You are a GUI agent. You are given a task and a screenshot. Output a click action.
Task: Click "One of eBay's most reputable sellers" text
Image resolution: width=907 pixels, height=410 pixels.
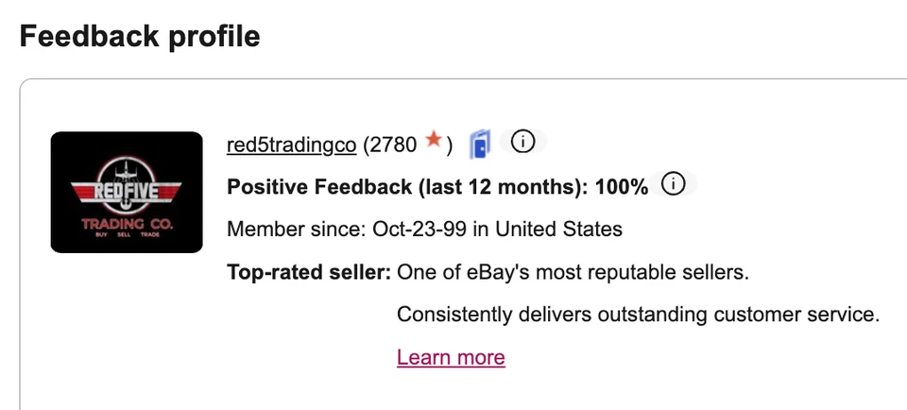point(573,273)
